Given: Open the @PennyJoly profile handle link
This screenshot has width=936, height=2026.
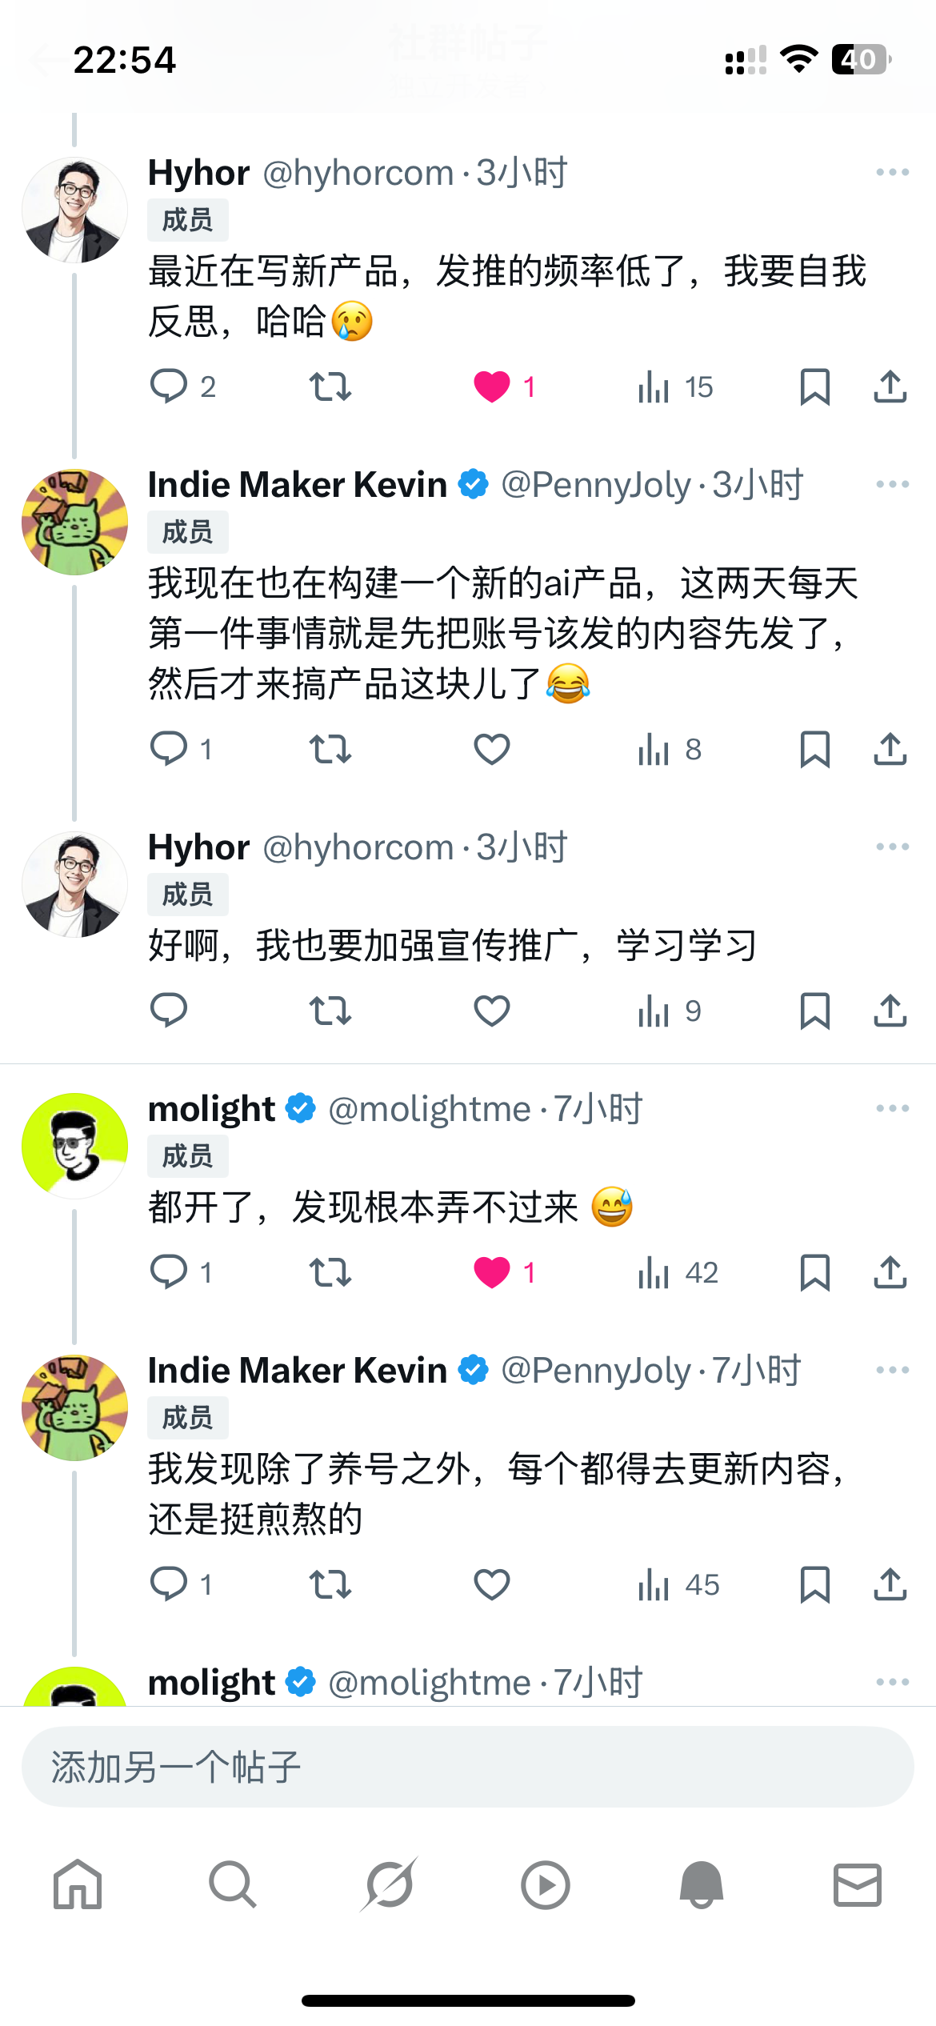Looking at the screenshot, I should point(595,485).
